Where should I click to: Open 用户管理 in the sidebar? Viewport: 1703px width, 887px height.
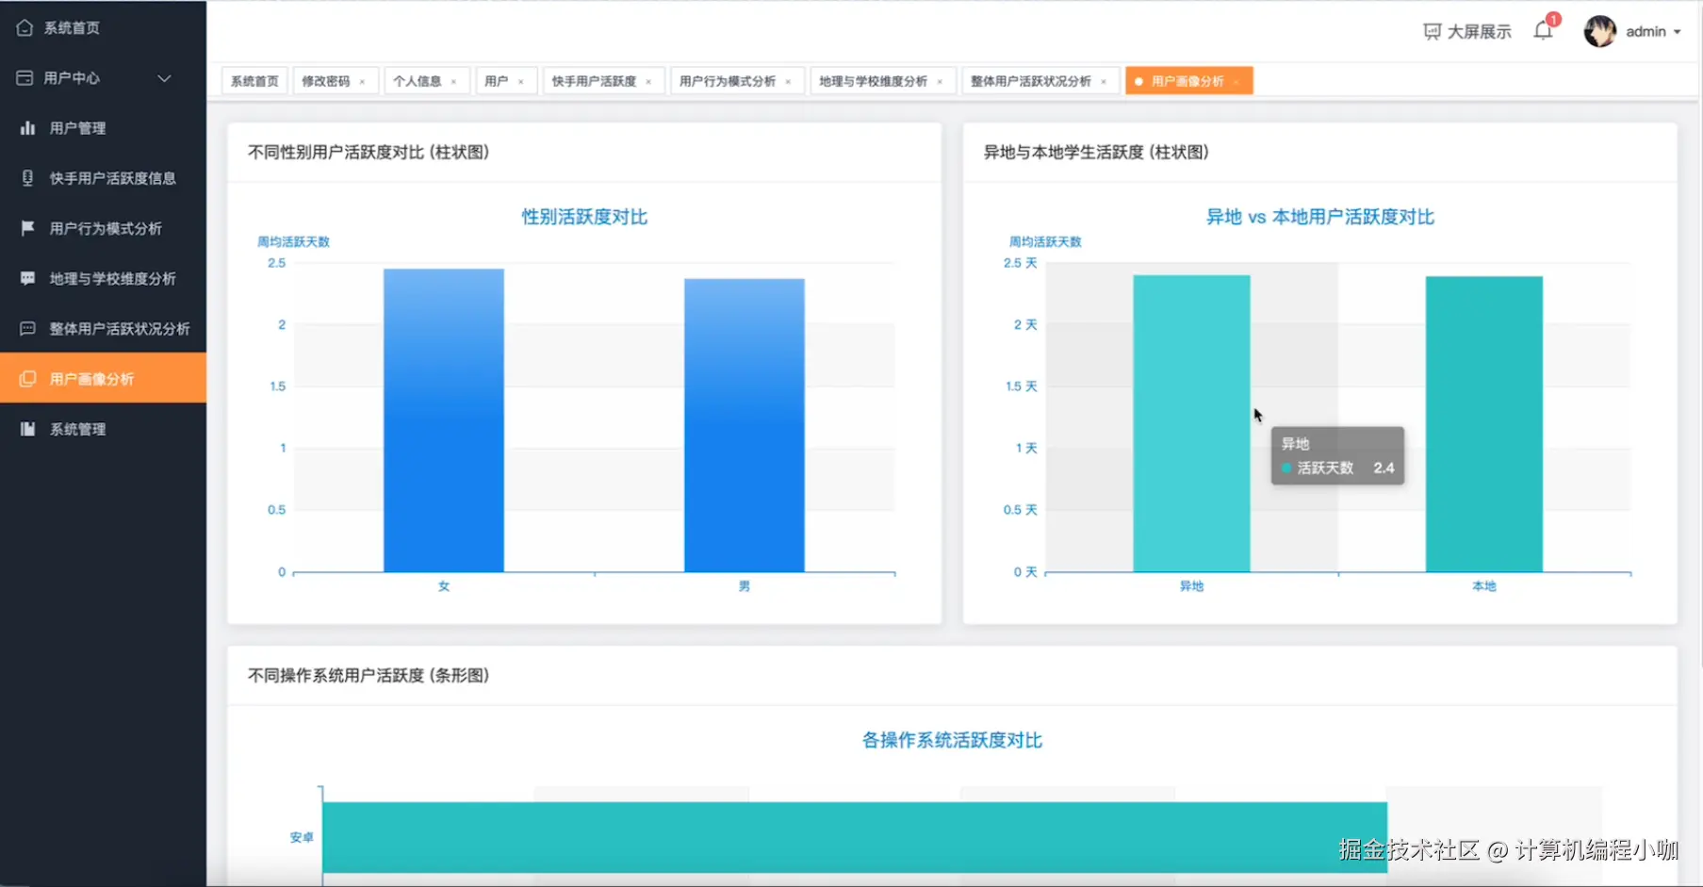pos(103,127)
